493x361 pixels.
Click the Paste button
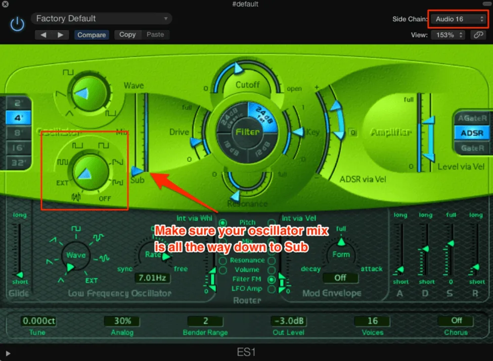pyautogui.click(x=155, y=34)
